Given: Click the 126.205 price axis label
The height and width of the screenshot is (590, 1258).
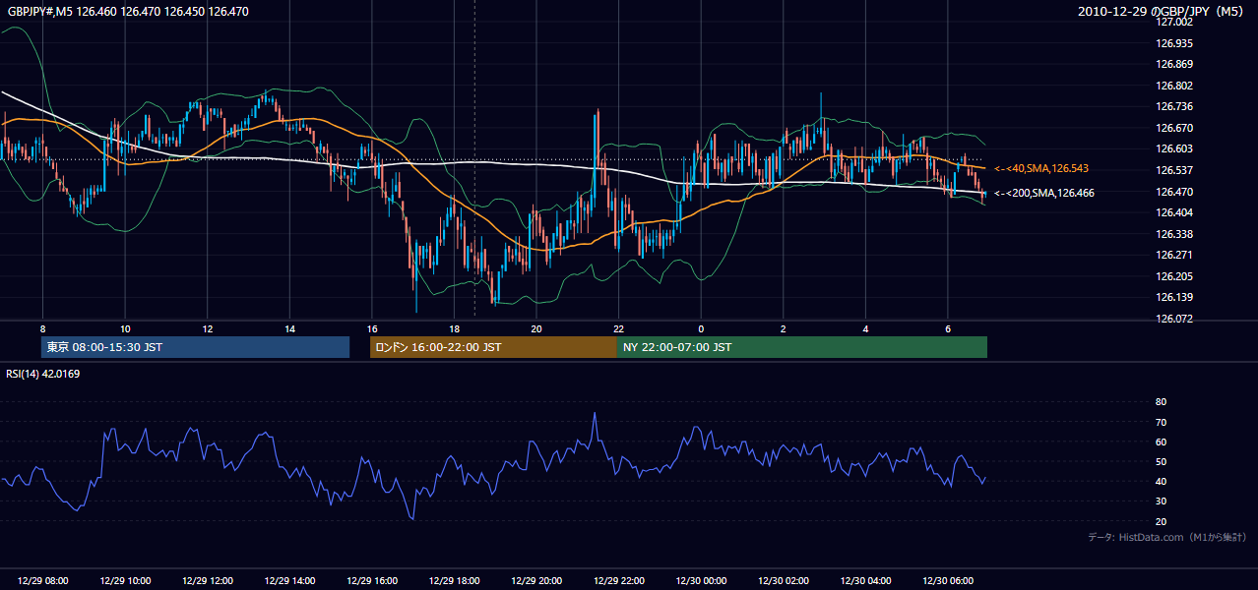Looking at the screenshot, I should (1173, 276).
